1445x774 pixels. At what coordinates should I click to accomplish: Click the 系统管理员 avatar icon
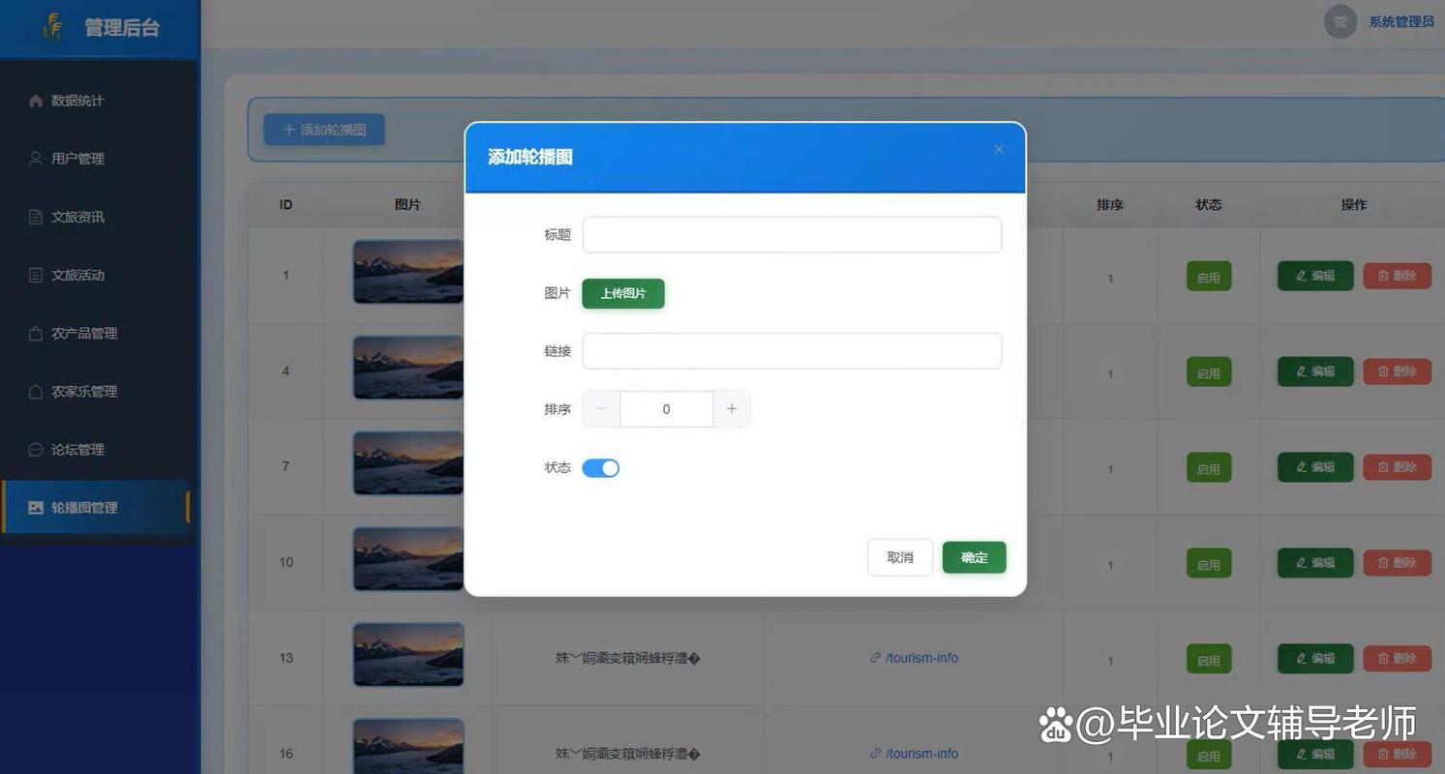click(1340, 21)
